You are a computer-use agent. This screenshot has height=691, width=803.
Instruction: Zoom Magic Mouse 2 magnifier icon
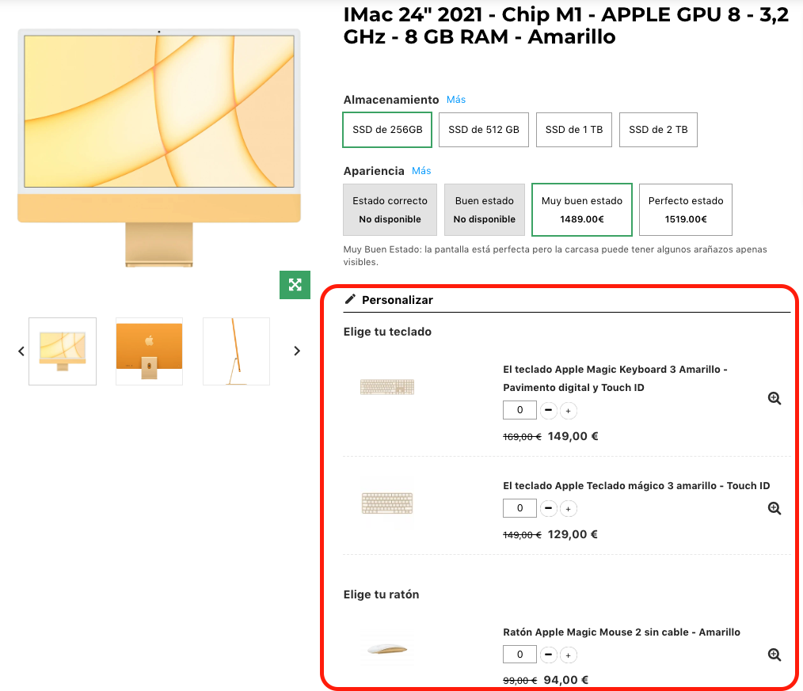point(774,655)
